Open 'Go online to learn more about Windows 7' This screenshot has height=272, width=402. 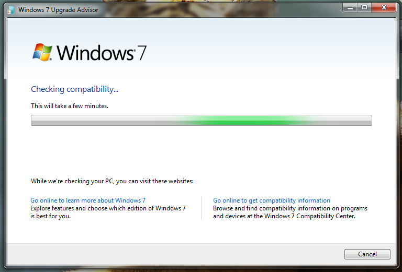(x=88, y=200)
